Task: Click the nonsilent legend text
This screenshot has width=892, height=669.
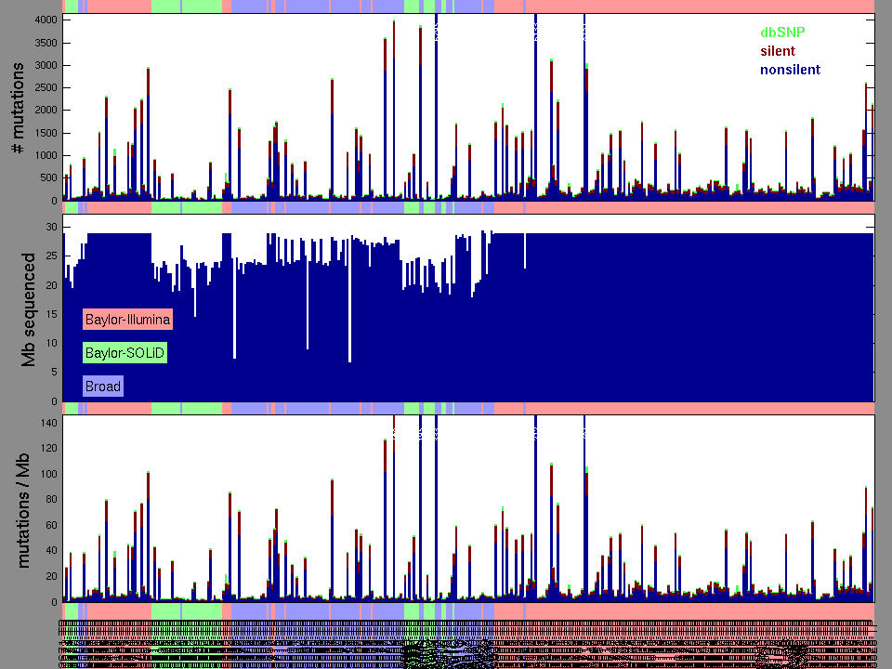Action: coord(790,70)
